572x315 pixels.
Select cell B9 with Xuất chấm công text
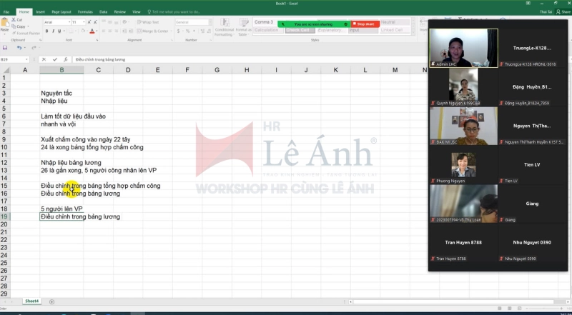tap(61, 139)
